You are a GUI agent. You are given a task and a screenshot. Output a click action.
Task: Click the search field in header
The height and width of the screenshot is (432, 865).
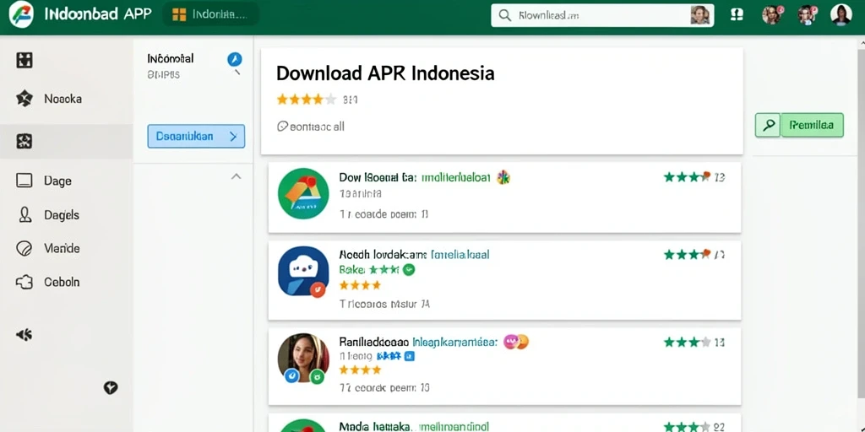(602, 15)
